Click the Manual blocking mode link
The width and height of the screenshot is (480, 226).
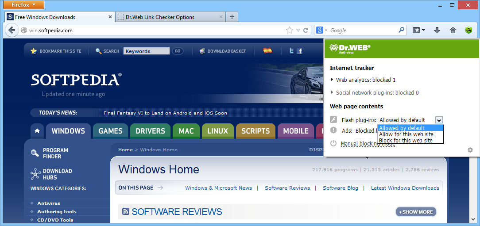click(368, 143)
